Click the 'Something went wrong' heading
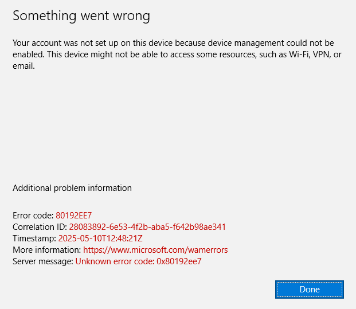This screenshot has width=356, height=309. (81, 16)
